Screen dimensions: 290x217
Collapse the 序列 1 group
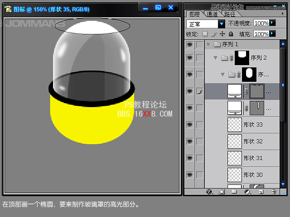click(208, 44)
